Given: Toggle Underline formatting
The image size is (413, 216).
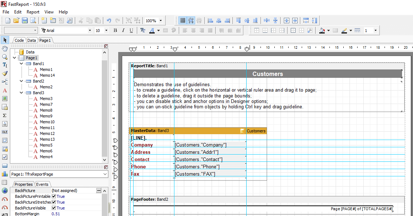Looking at the screenshot, I should pos(131,31).
